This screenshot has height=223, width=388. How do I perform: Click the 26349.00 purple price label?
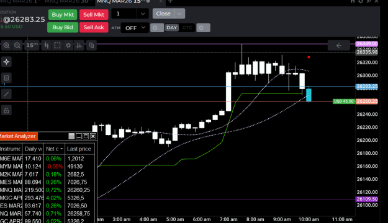[367, 44]
